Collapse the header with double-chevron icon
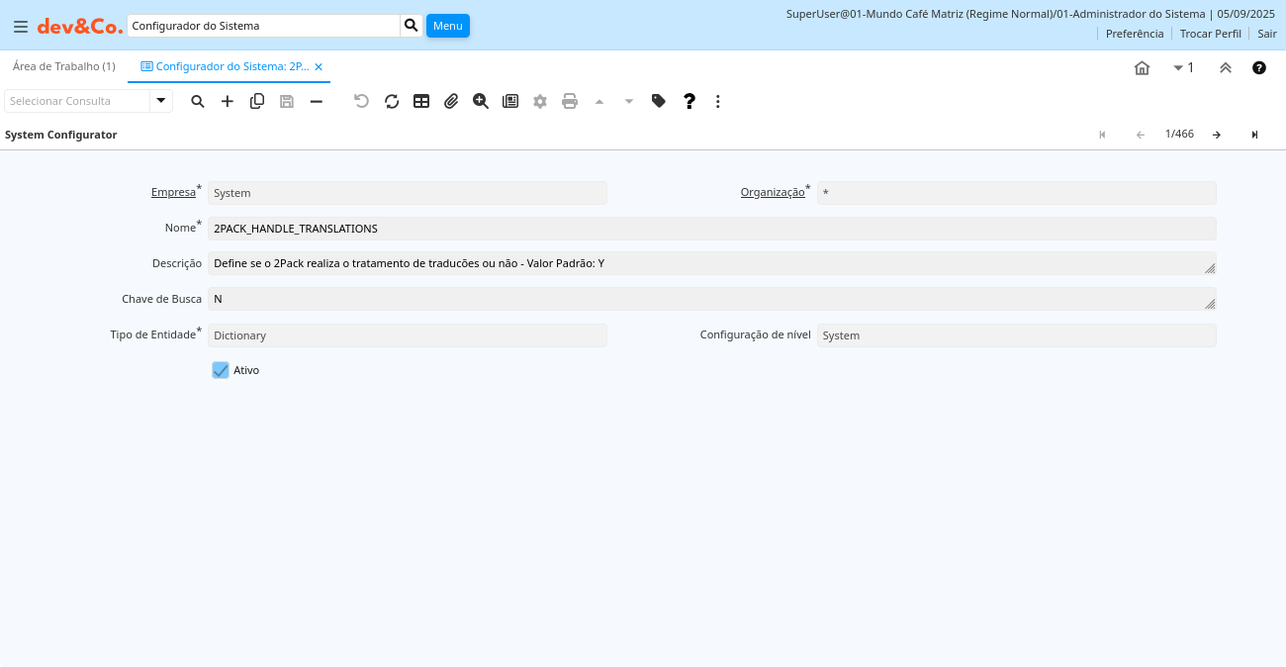 tap(1226, 68)
